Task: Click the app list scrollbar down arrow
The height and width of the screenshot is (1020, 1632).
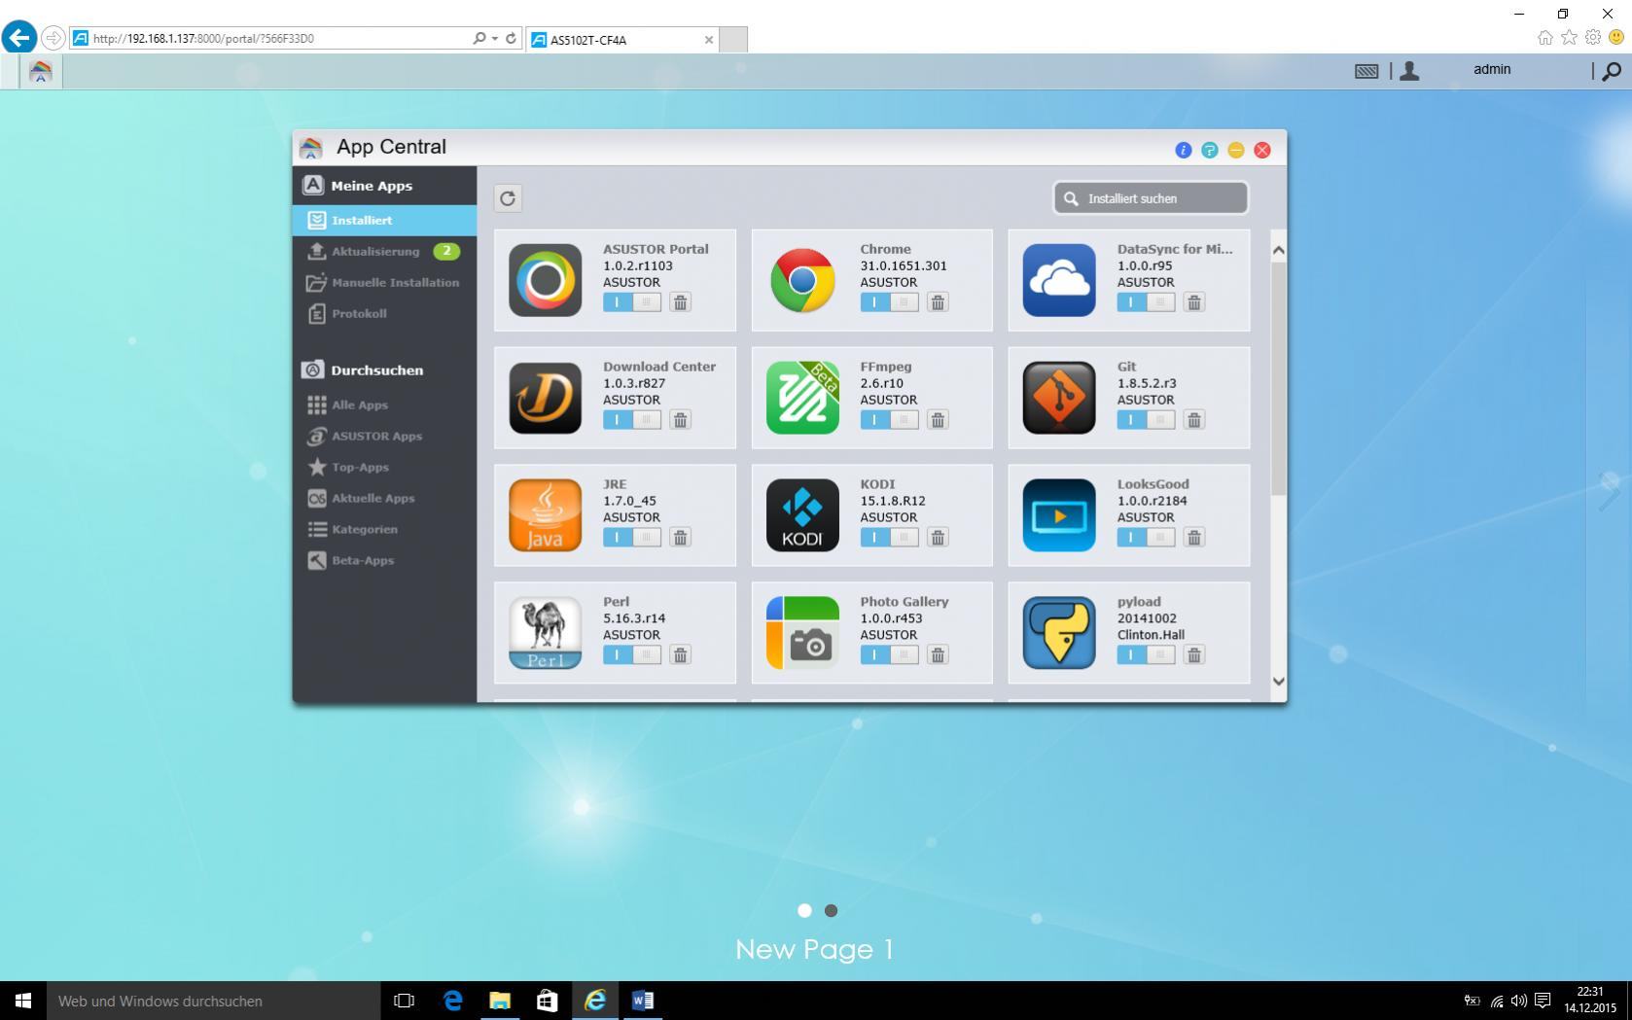Action: click(1279, 682)
